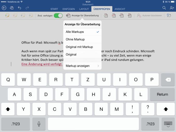Viewport: 176px width, 132px height.
Task: Expand Markup anzeigen submenu
Action: pos(82,66)
